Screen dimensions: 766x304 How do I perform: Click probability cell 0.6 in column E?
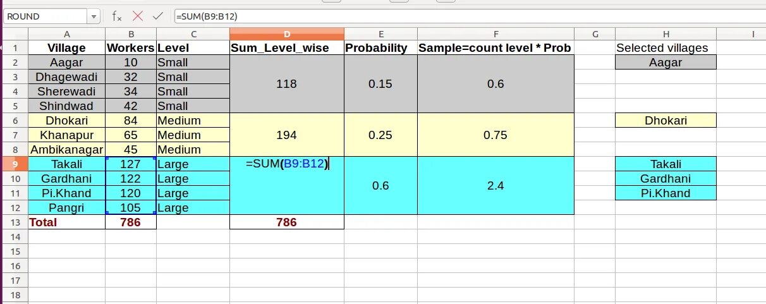click(x=380, y=186)
